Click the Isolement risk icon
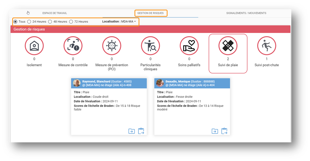Viewport: 310px width, 161px height. click(x=34, y=46)
